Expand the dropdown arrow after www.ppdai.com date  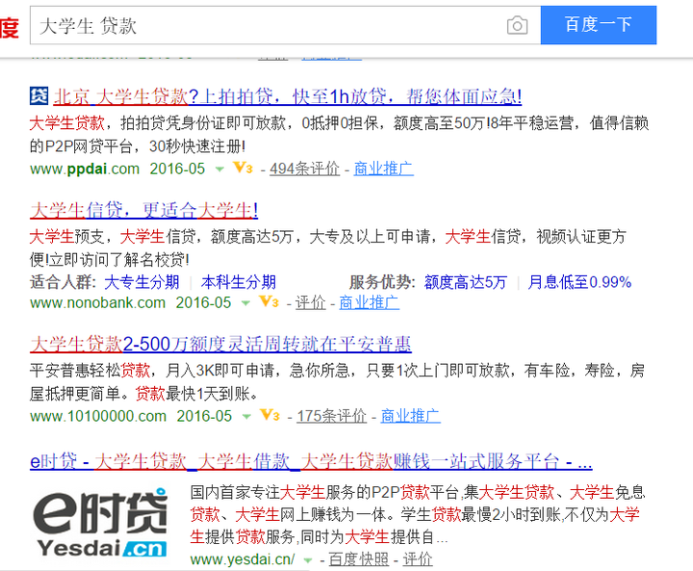[x=219, y=169]
